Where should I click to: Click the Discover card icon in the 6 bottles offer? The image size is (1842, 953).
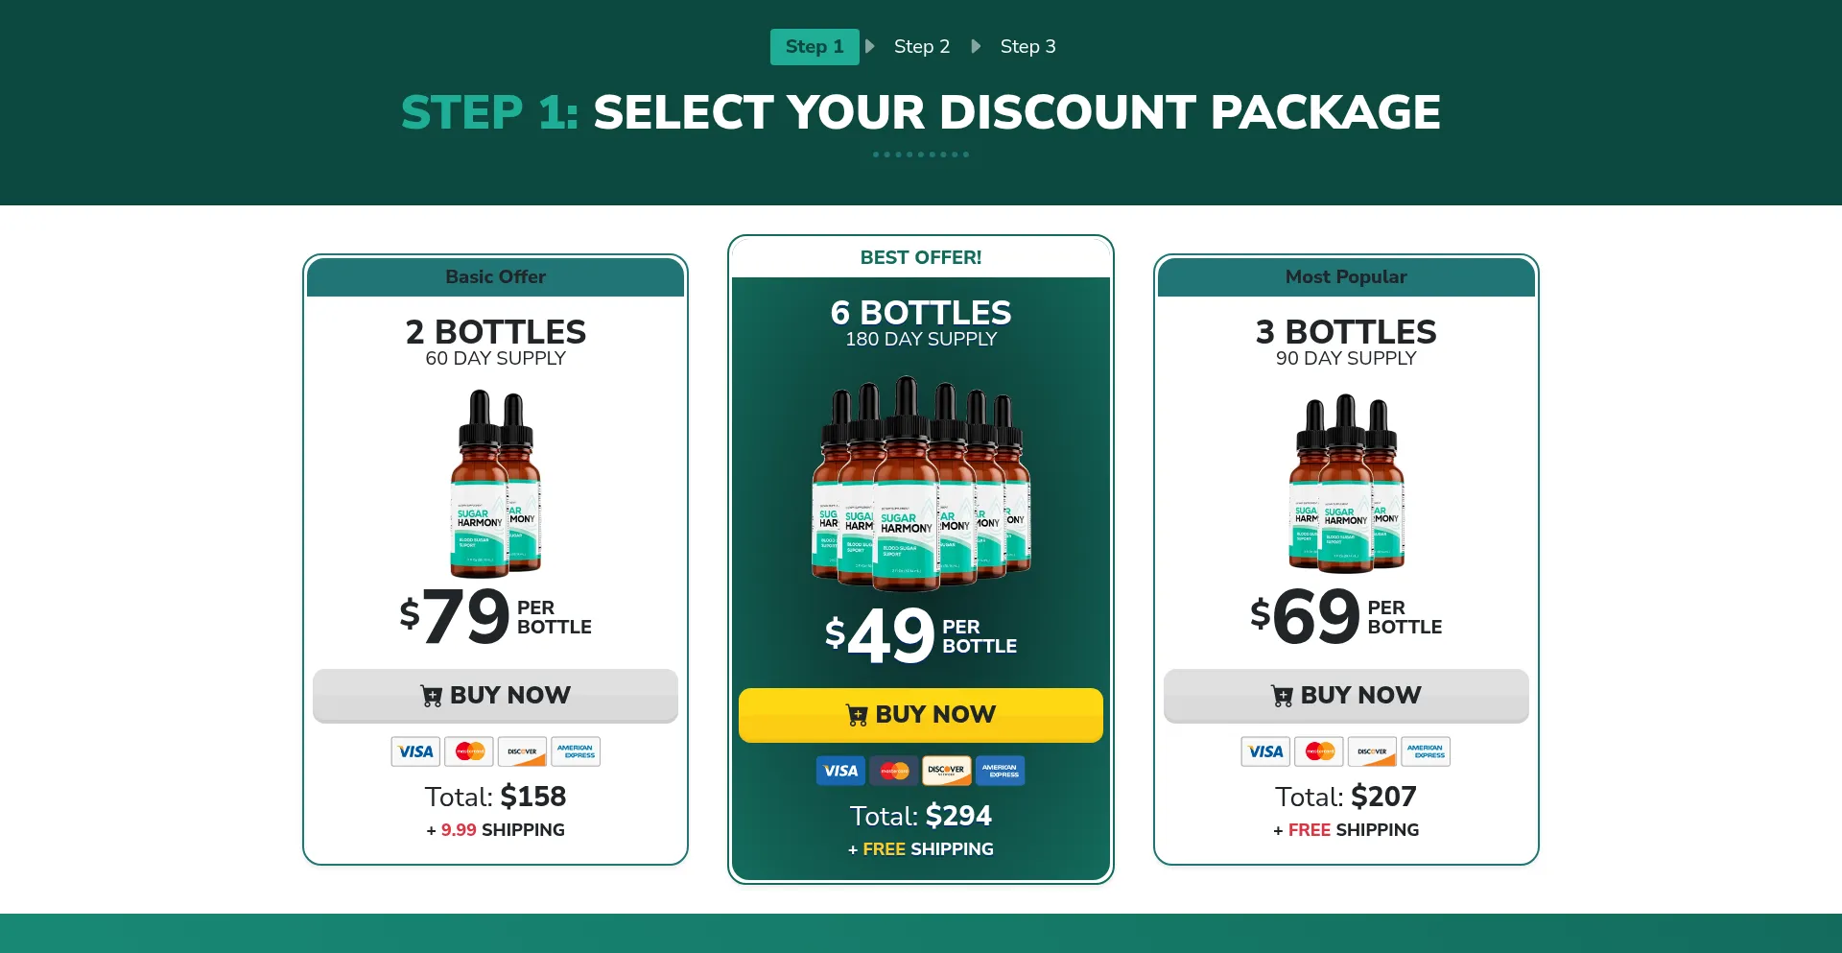point(947,771)
